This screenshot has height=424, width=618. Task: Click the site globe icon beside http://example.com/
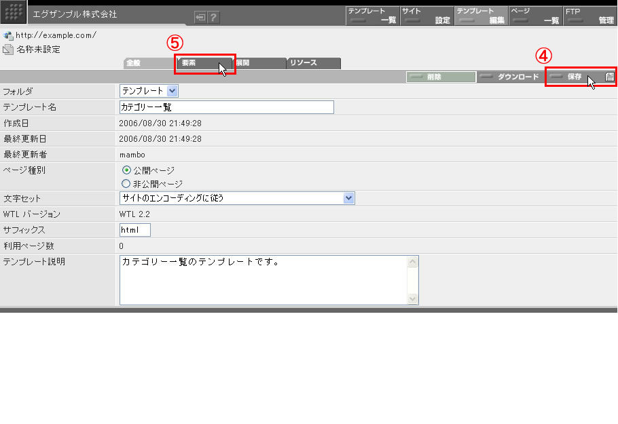tap(7, 35)
